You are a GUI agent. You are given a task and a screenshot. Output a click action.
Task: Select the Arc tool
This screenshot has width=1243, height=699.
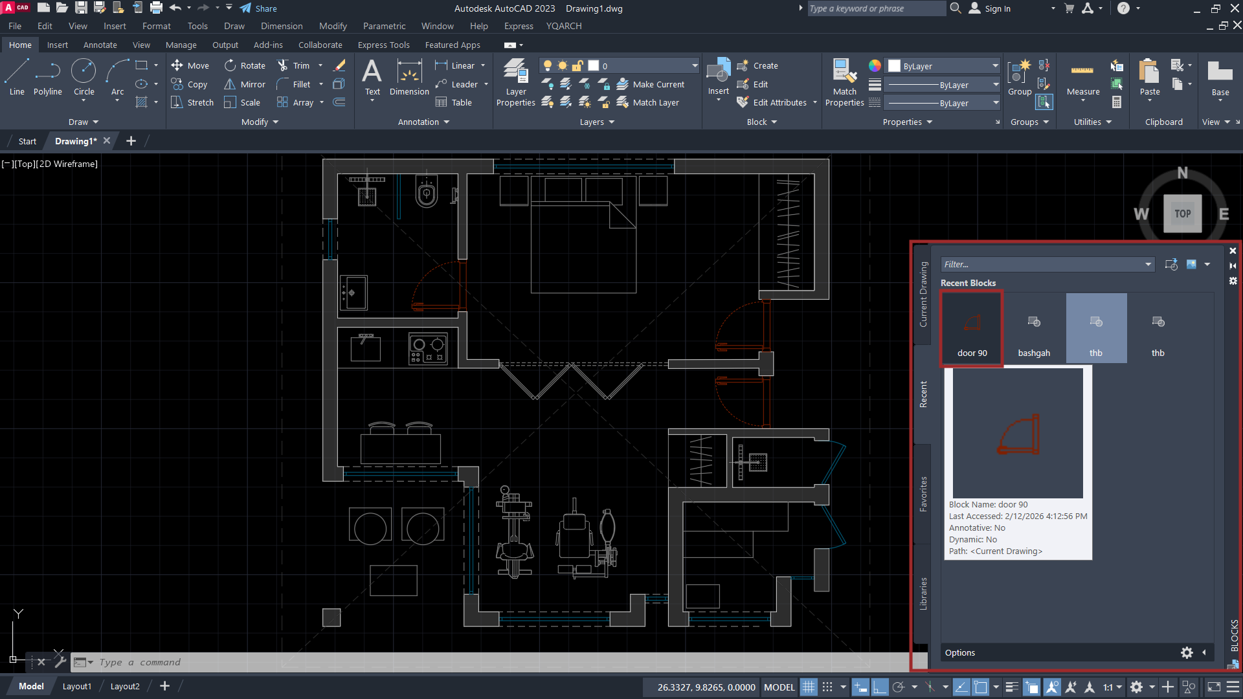pyautogui.click(x=117, y=77)
